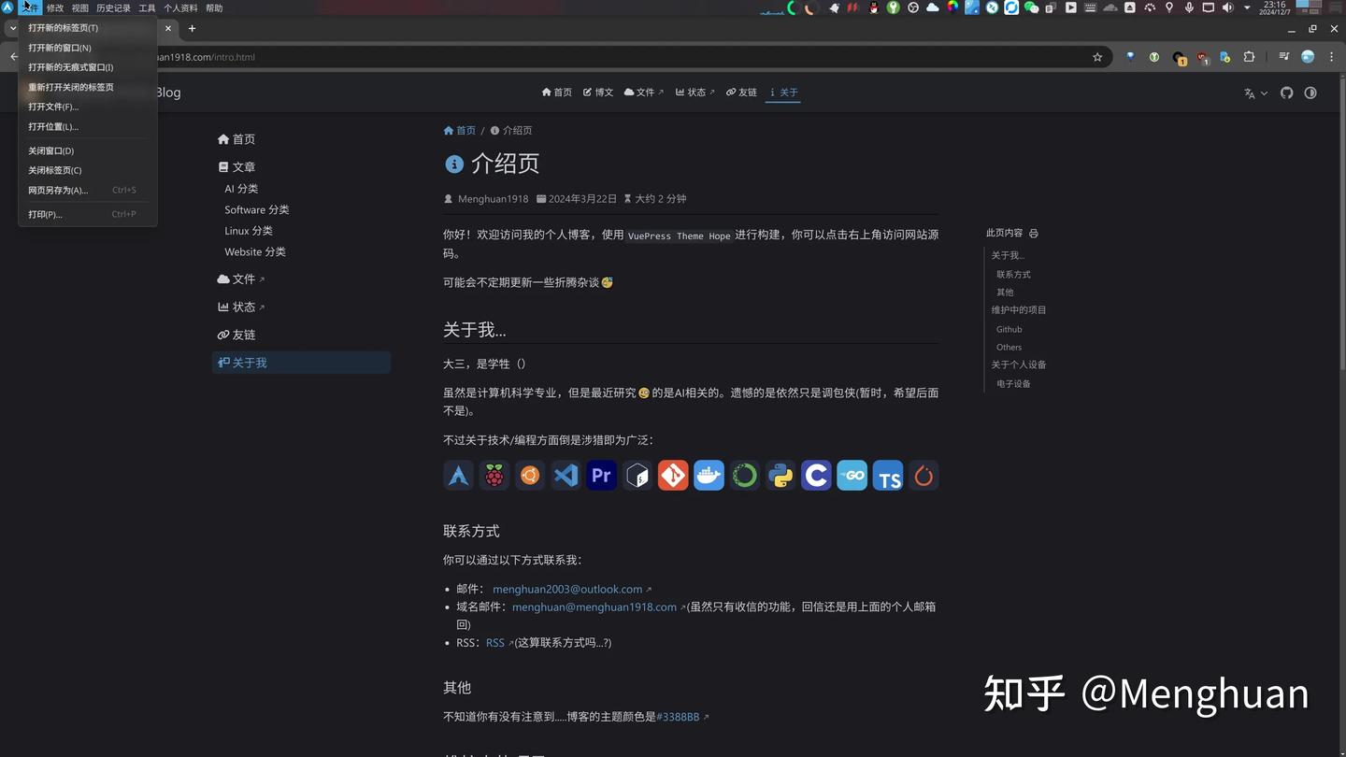
Task: Open the 历史记录 menu in the menu bar
Action: click(x=113, y=7)
